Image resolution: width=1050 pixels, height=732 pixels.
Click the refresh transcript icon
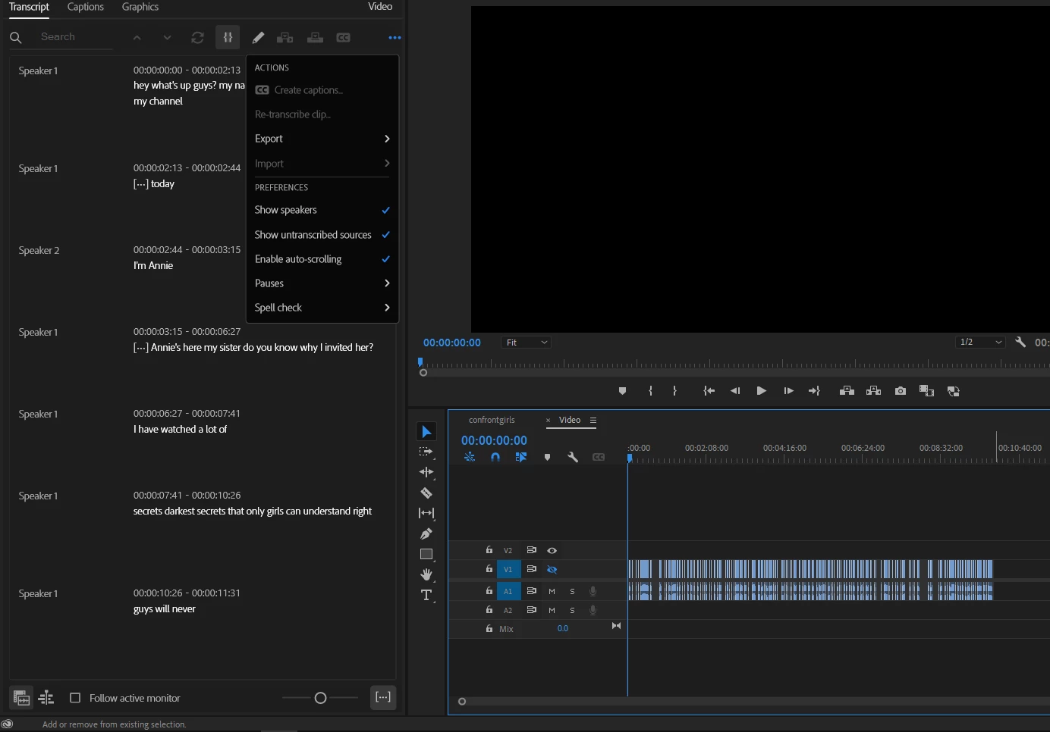click(x=198, y=37)
